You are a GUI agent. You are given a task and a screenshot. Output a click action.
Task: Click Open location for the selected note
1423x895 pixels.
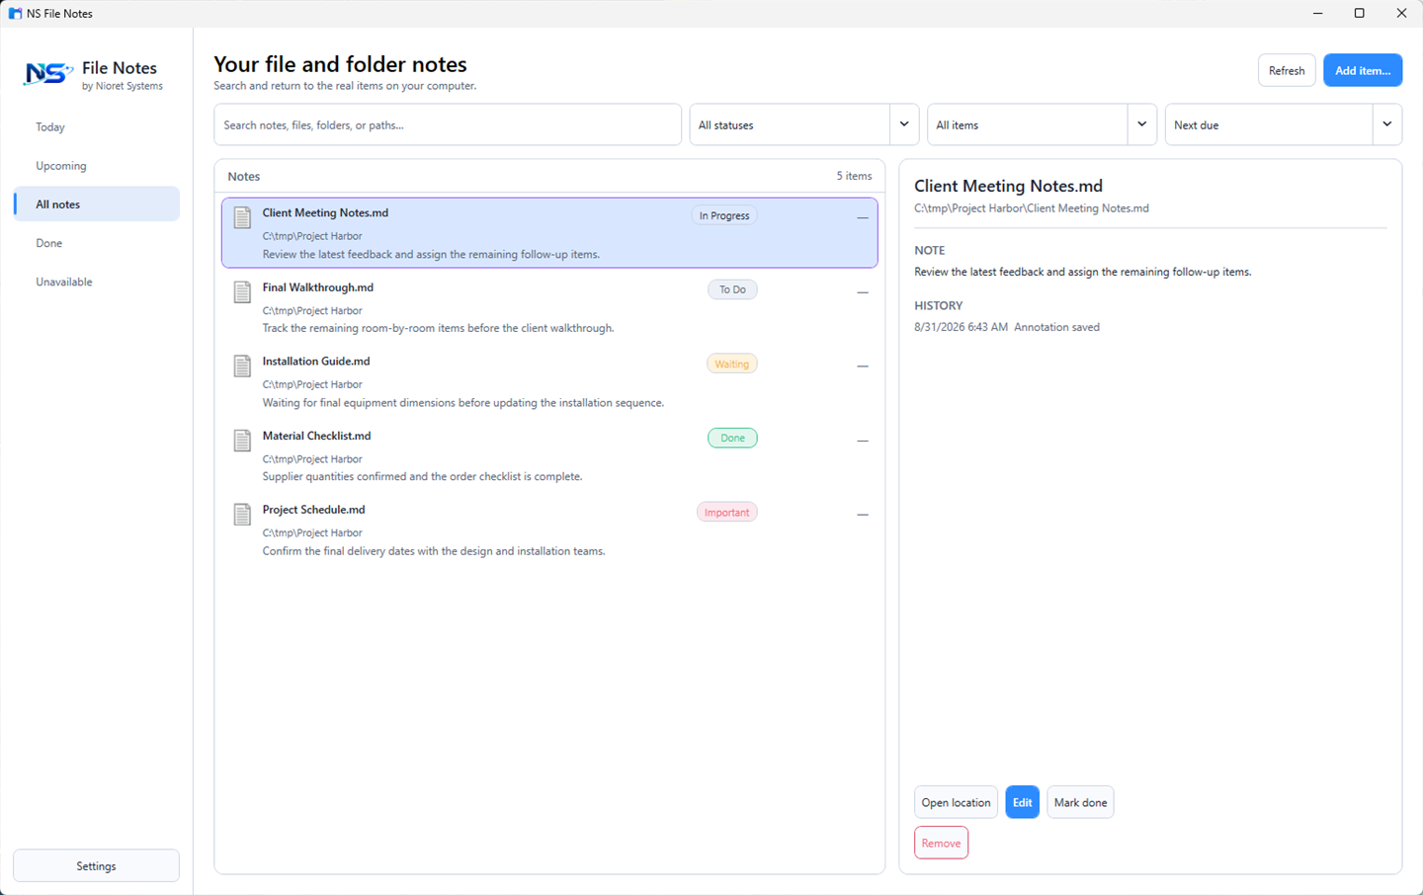(956, 802)
